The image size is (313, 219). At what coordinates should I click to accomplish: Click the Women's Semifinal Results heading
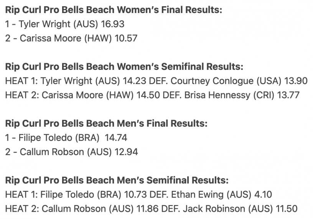124,66
